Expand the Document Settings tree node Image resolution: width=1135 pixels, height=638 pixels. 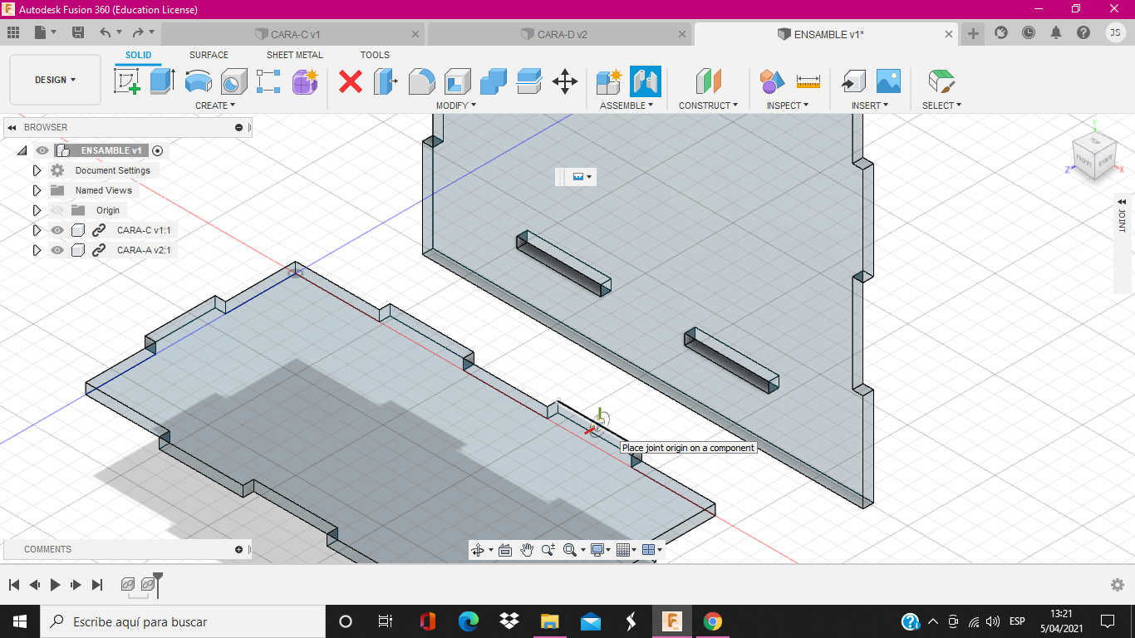[37, 170]
